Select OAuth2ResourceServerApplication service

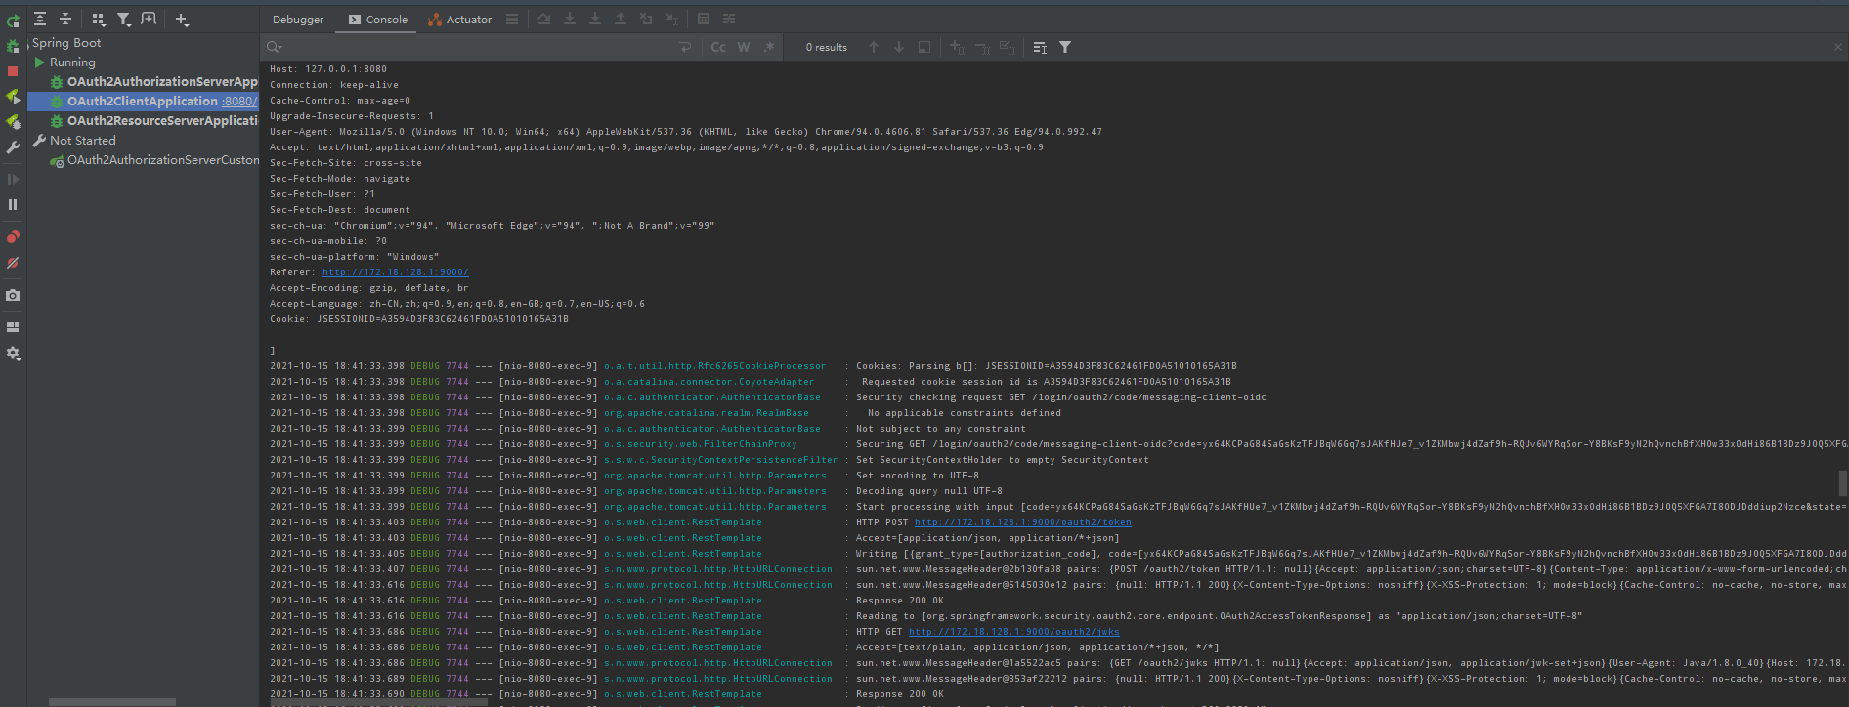[162, 121]
